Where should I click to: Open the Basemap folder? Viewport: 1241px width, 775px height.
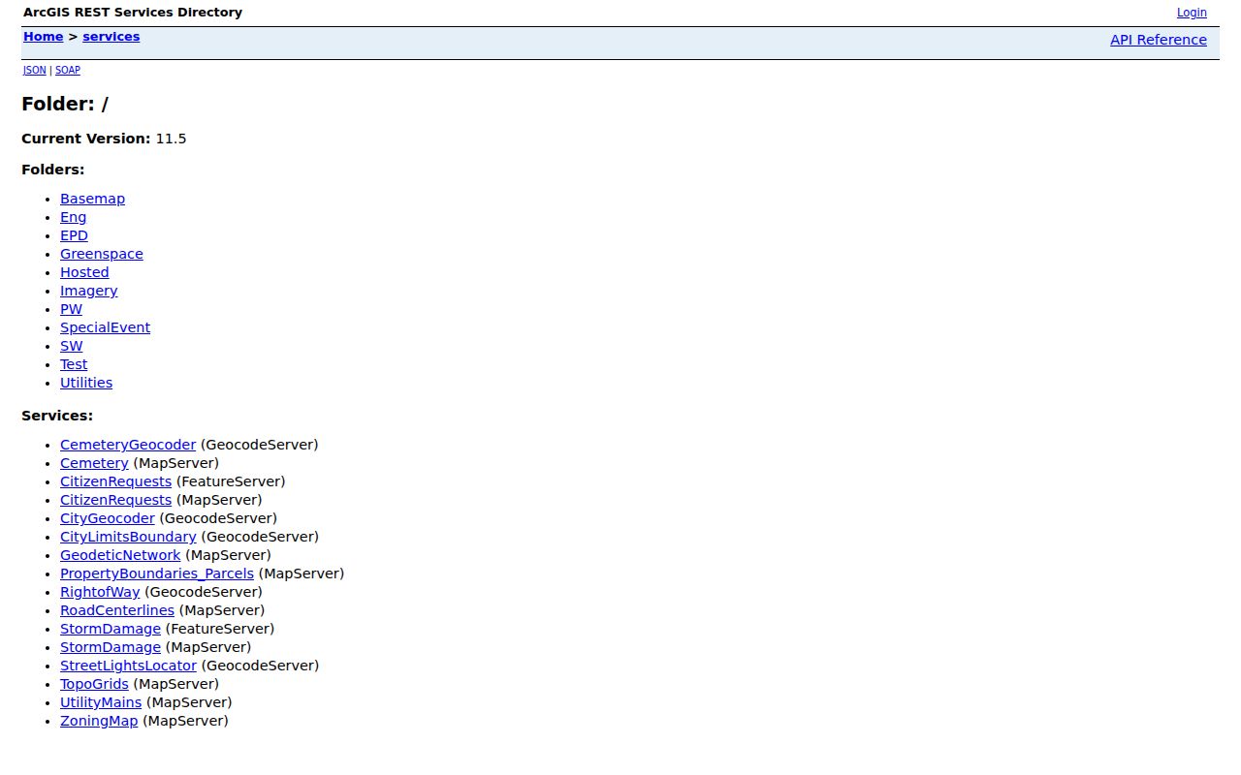click(x=92, y=199)
